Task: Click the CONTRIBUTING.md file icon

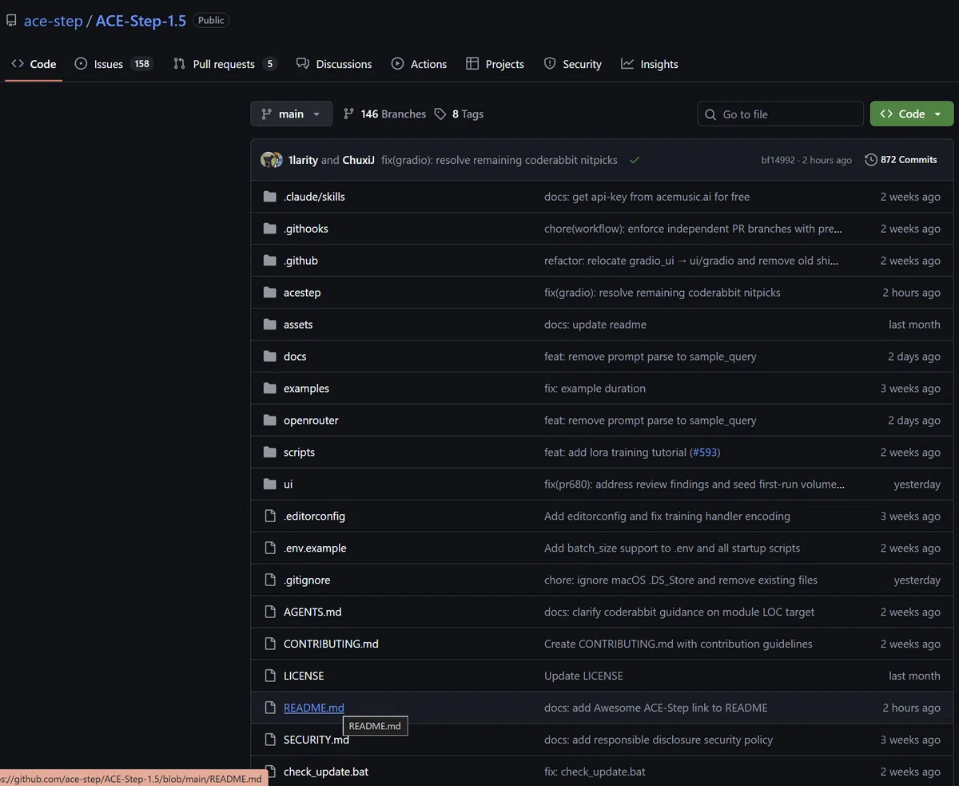Action: pos(269,644)
